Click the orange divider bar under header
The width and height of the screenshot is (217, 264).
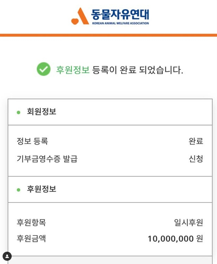108,35
